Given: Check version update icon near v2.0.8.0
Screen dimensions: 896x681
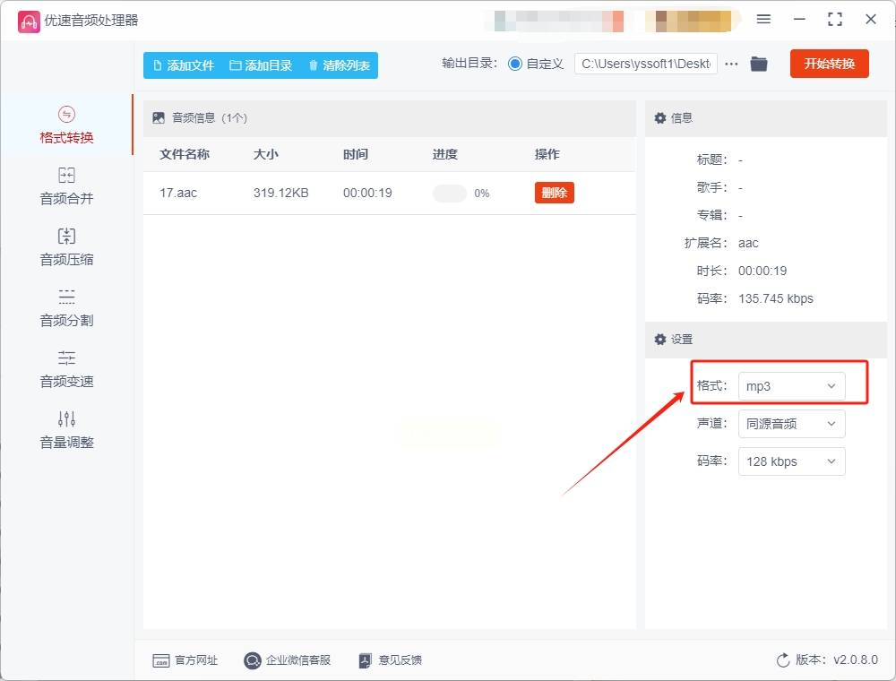Looking at the screenshot, I should [783, 660].
